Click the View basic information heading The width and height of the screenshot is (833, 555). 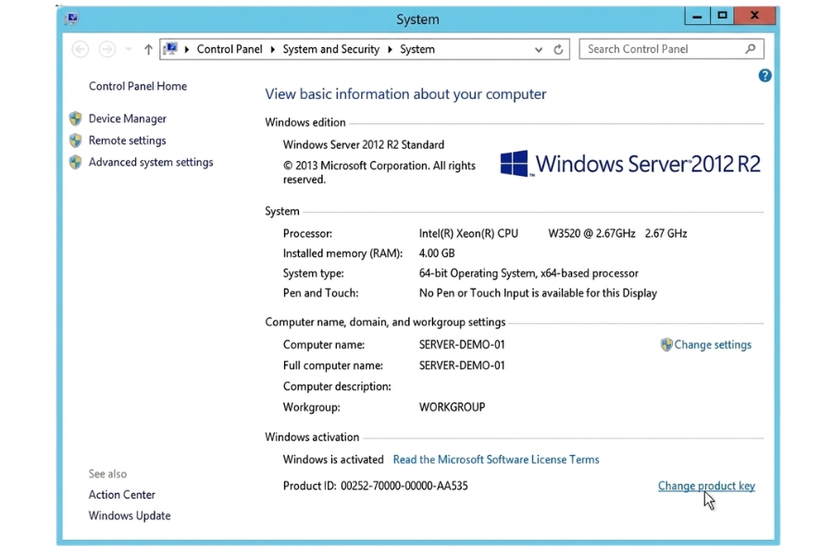tap(405, 94)
